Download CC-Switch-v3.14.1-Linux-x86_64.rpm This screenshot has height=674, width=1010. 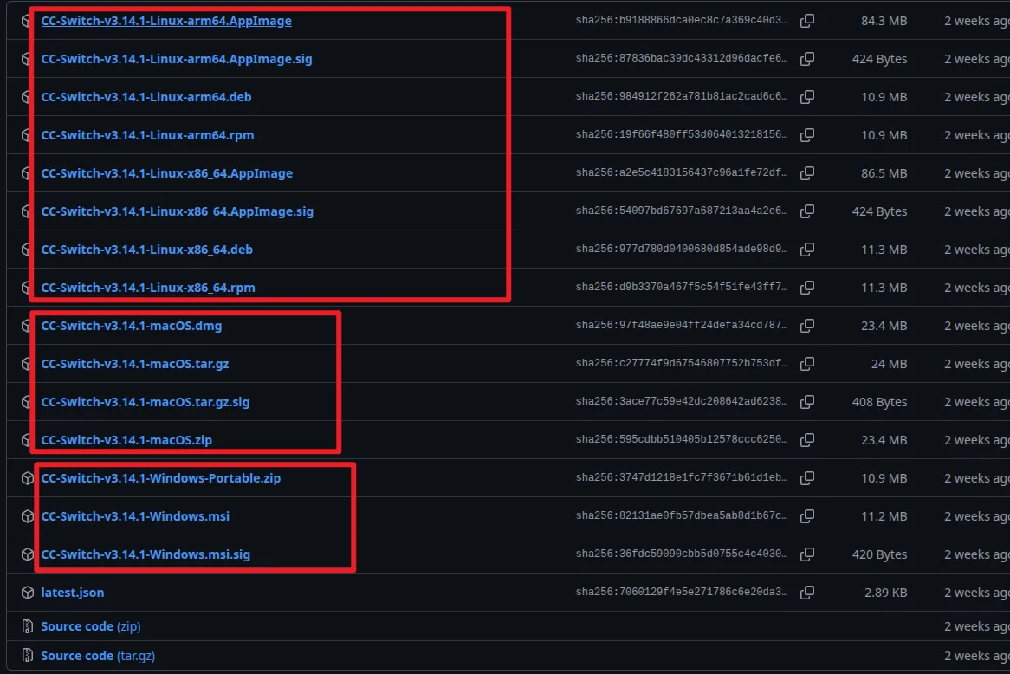148,288
